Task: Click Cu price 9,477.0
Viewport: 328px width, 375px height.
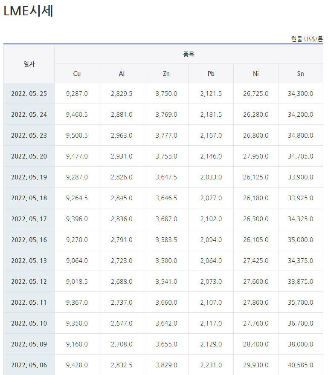Action: coord(77,156)
